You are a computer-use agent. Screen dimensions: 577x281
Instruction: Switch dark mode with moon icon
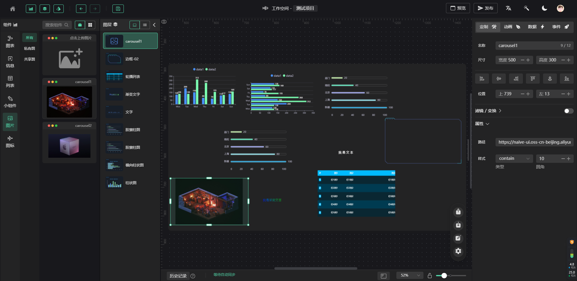coord(544,8)
